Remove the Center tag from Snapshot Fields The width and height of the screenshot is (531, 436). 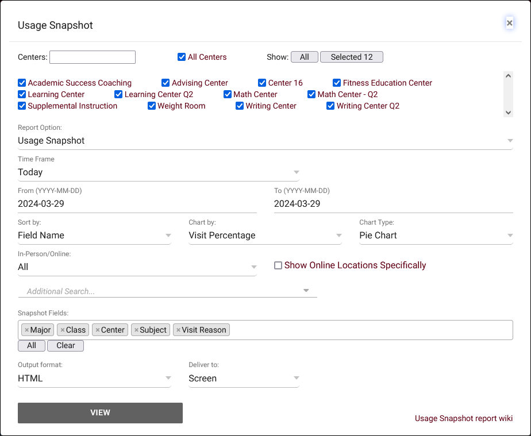click(98, 330)
